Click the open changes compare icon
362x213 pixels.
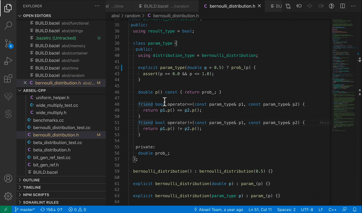click(x=288, y=6)
